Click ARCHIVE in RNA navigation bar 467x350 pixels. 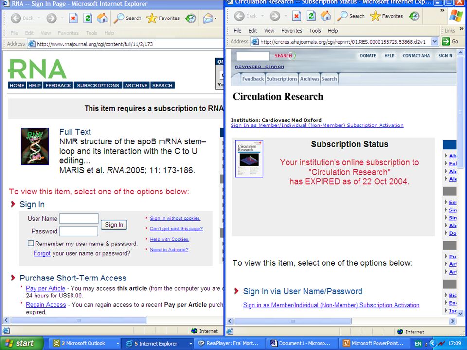tap(136, 85)
